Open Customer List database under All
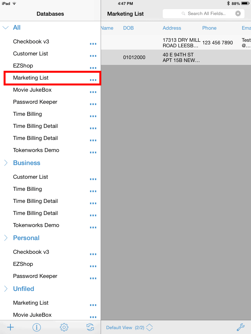The height and width of the screenshot is (334, 251). point(30,54)
